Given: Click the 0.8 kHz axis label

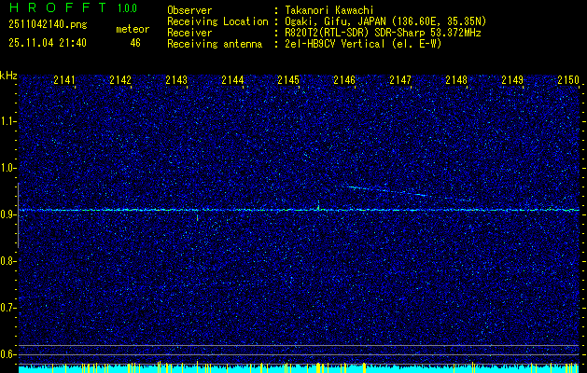Looking at the screenshot, I should (8, 261).
